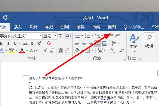Image resolution: width=159 pixels, height=106 pixels.
Task: Open the Customize Quick Access Toolbar arrow
Action: (x=15, y=18)
